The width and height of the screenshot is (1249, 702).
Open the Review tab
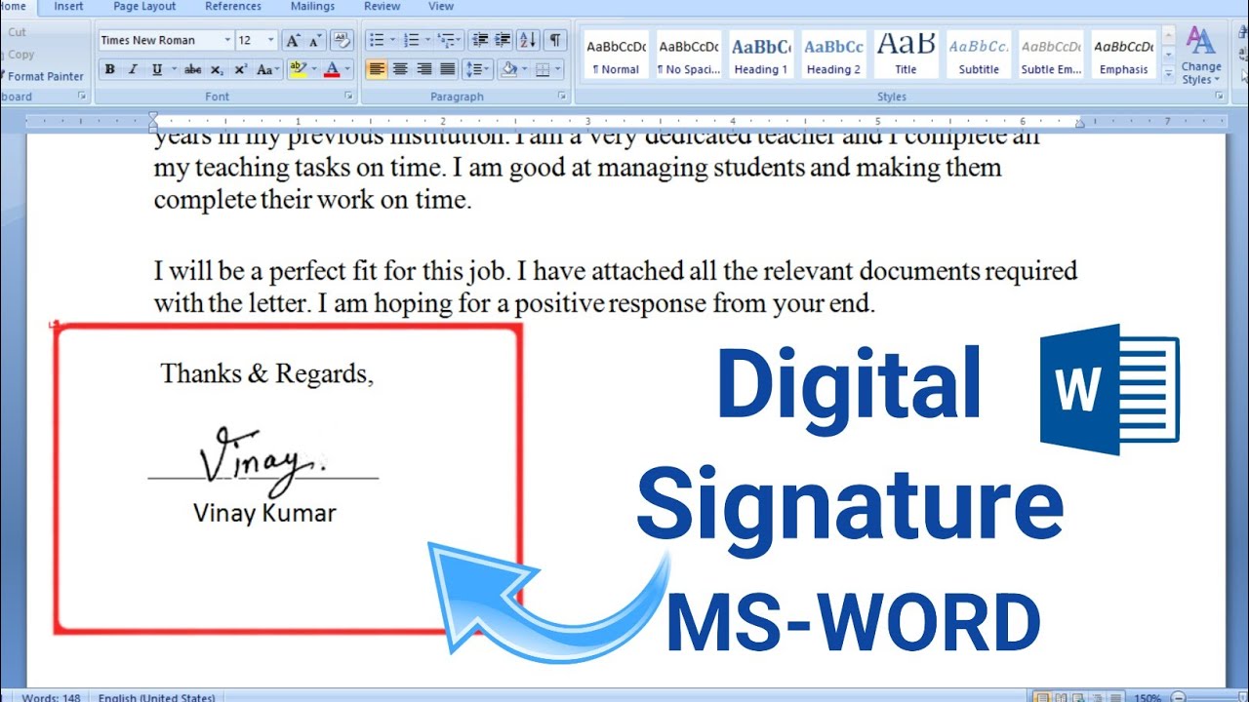point(382,6)
